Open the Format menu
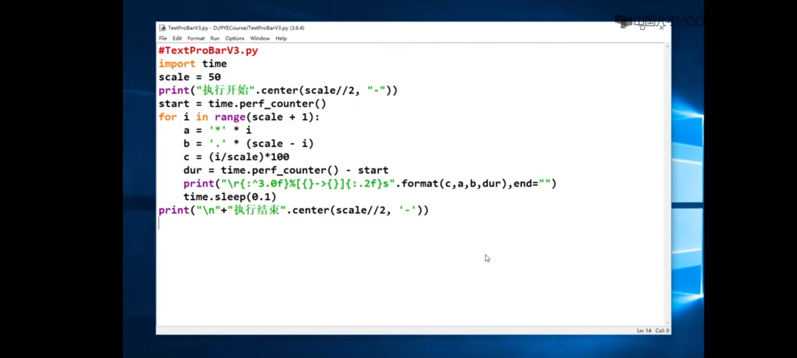Screen dimensions: 797x358 click(x=196, y=38)
